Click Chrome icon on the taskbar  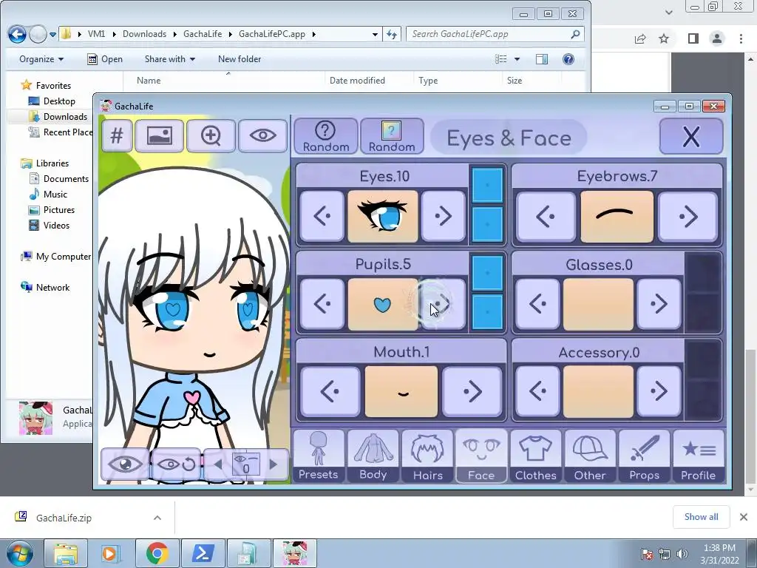coord(157,553)
